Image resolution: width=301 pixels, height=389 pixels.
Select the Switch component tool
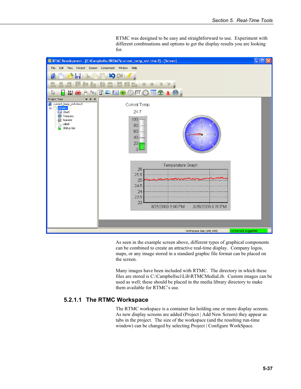tap(101, 93)
